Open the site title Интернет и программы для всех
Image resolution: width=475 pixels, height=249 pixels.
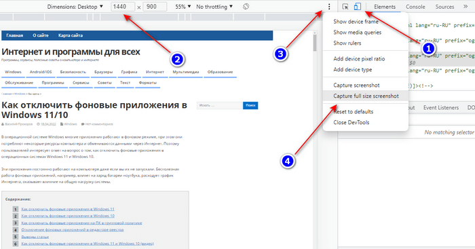71,52
